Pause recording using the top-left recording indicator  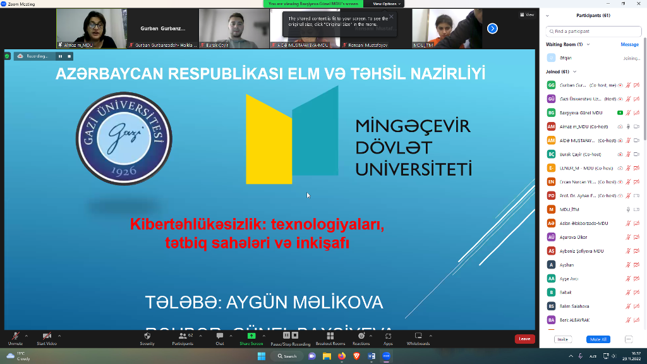click(x=61, y=56)
